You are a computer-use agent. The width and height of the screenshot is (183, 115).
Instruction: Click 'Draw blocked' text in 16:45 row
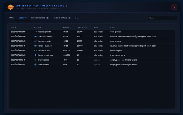(x=43, y=60)
